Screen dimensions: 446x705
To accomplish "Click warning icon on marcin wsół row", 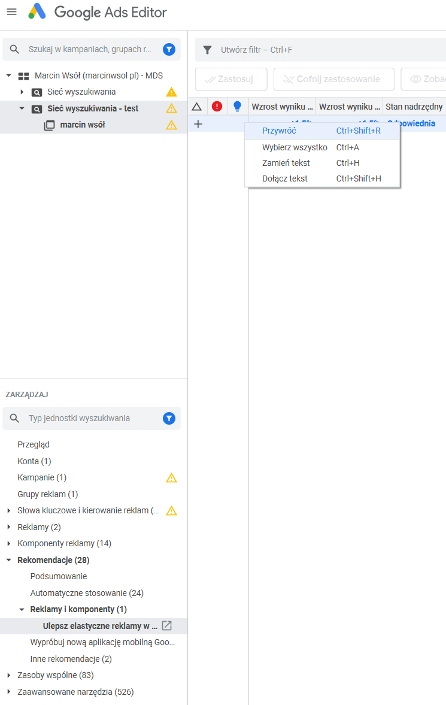I will click(171, 125).
